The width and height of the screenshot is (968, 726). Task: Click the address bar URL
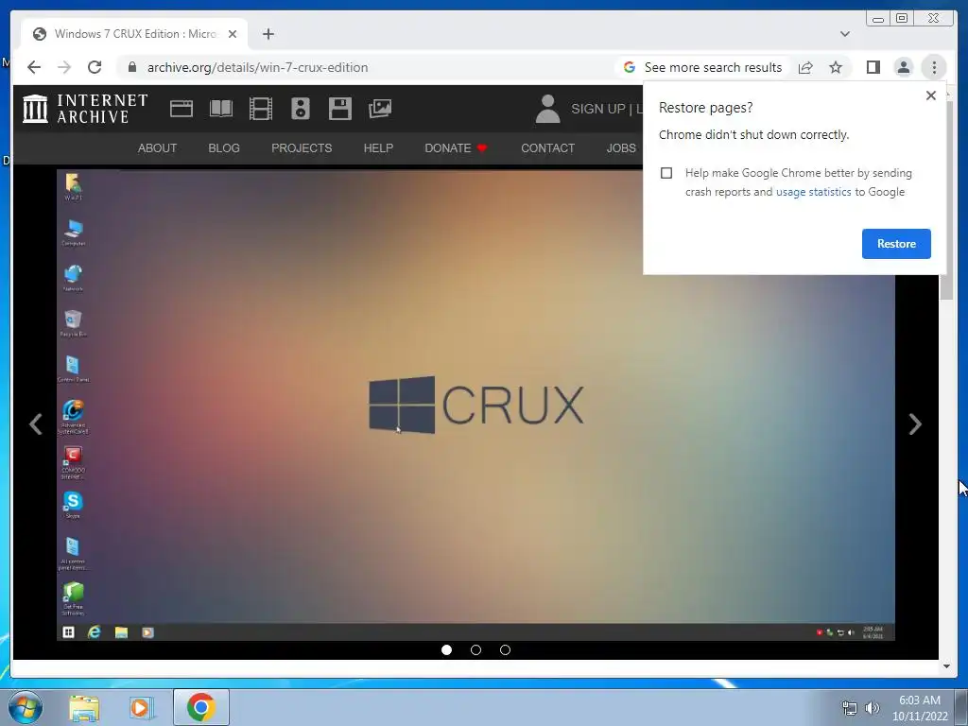257,67
